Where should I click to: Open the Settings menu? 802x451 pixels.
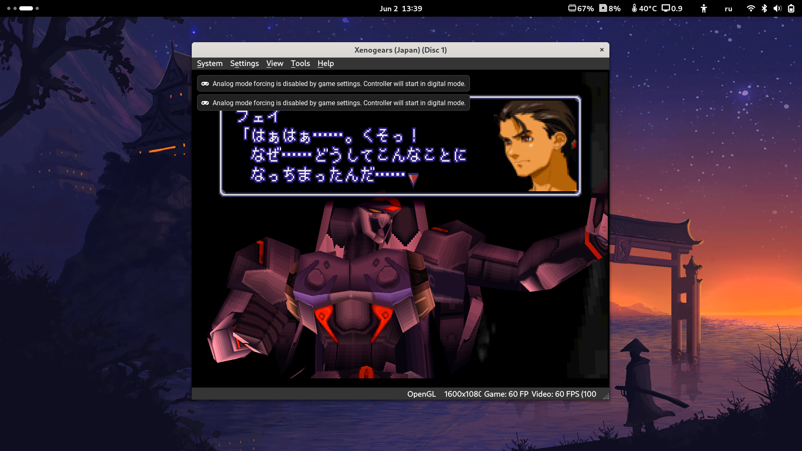pyautogui.click(x=244, y=63)
